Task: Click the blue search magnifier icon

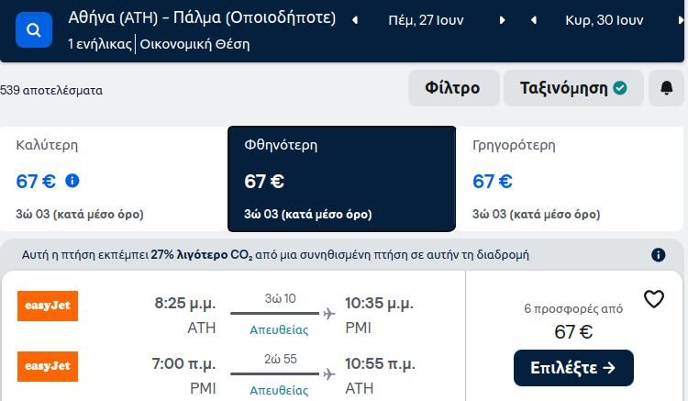Action: click(34, 30)
